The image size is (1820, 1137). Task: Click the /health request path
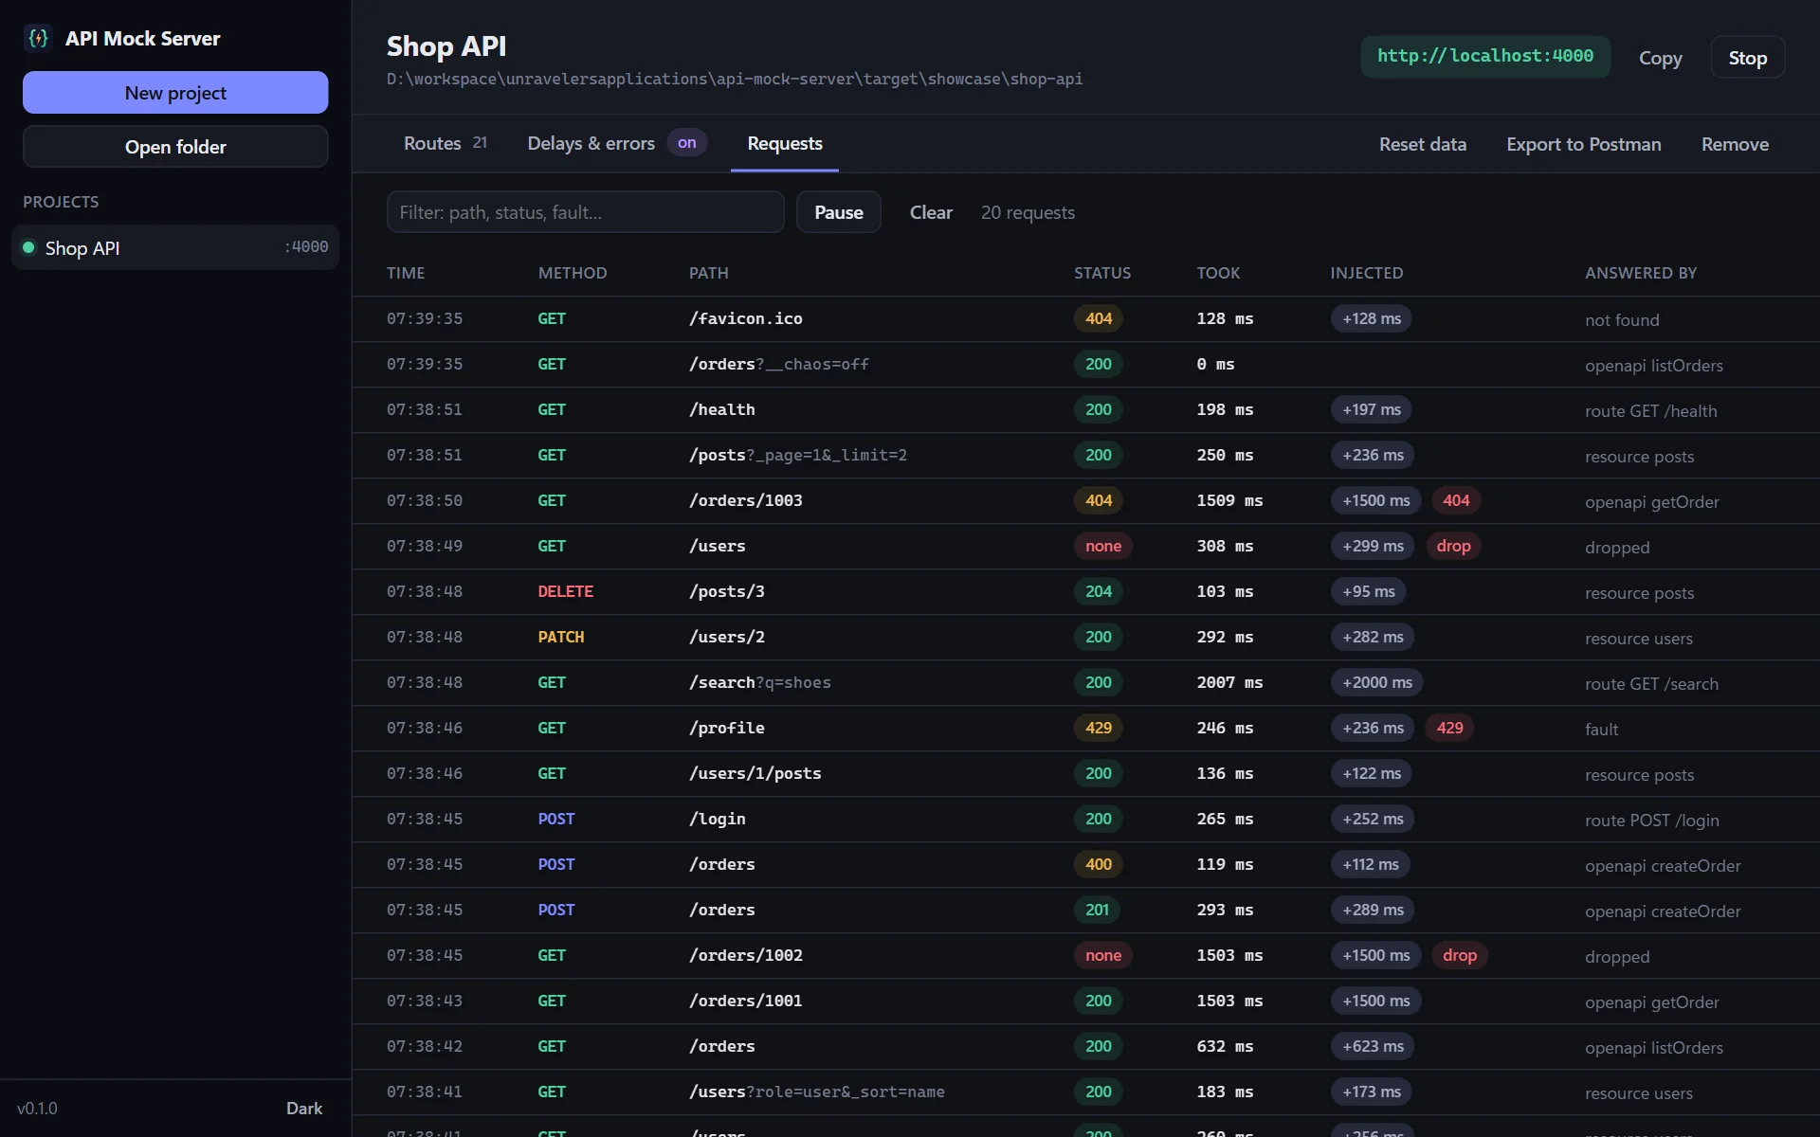722,409
